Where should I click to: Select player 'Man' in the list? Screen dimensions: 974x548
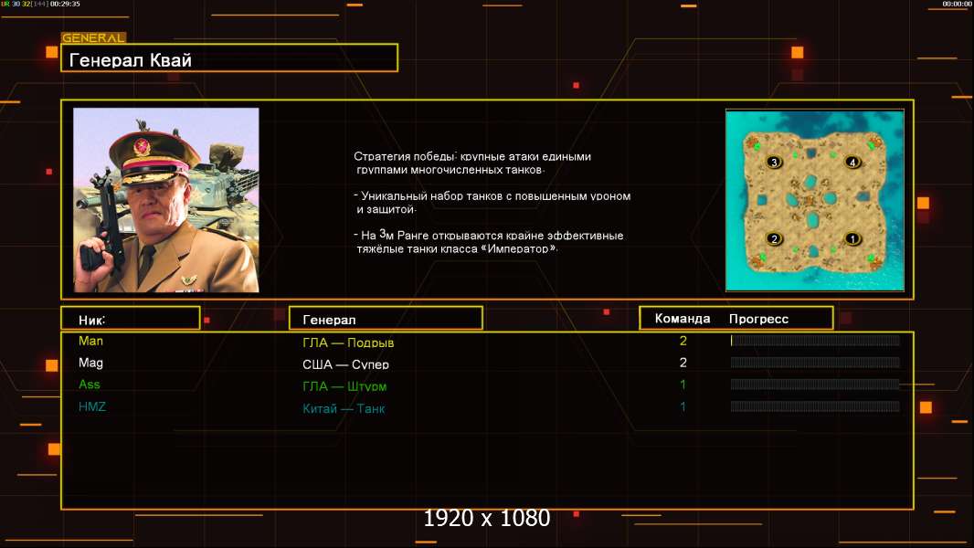(x=91, y=341)
